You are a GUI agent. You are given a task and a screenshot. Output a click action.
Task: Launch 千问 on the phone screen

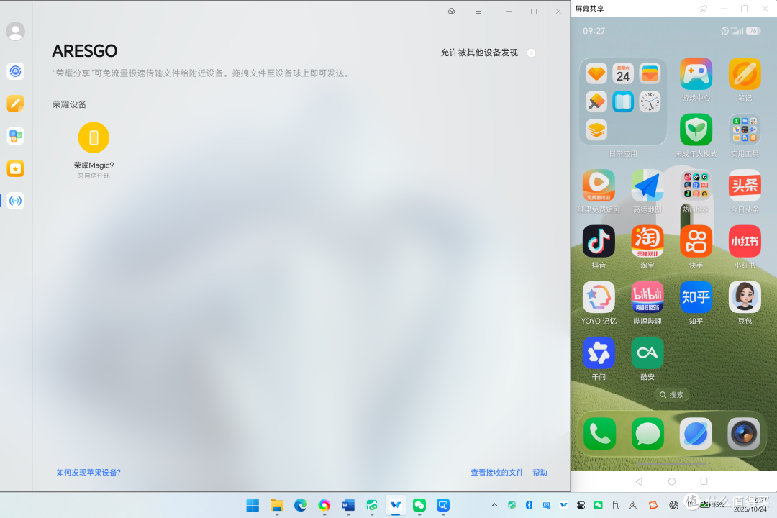tap(599, 353)
